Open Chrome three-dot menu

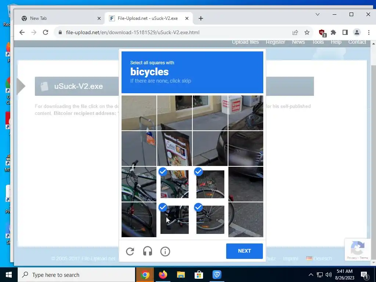click(x=369, y=32)
